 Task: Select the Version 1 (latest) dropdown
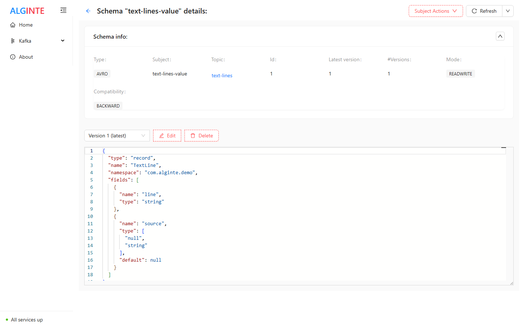117,136
